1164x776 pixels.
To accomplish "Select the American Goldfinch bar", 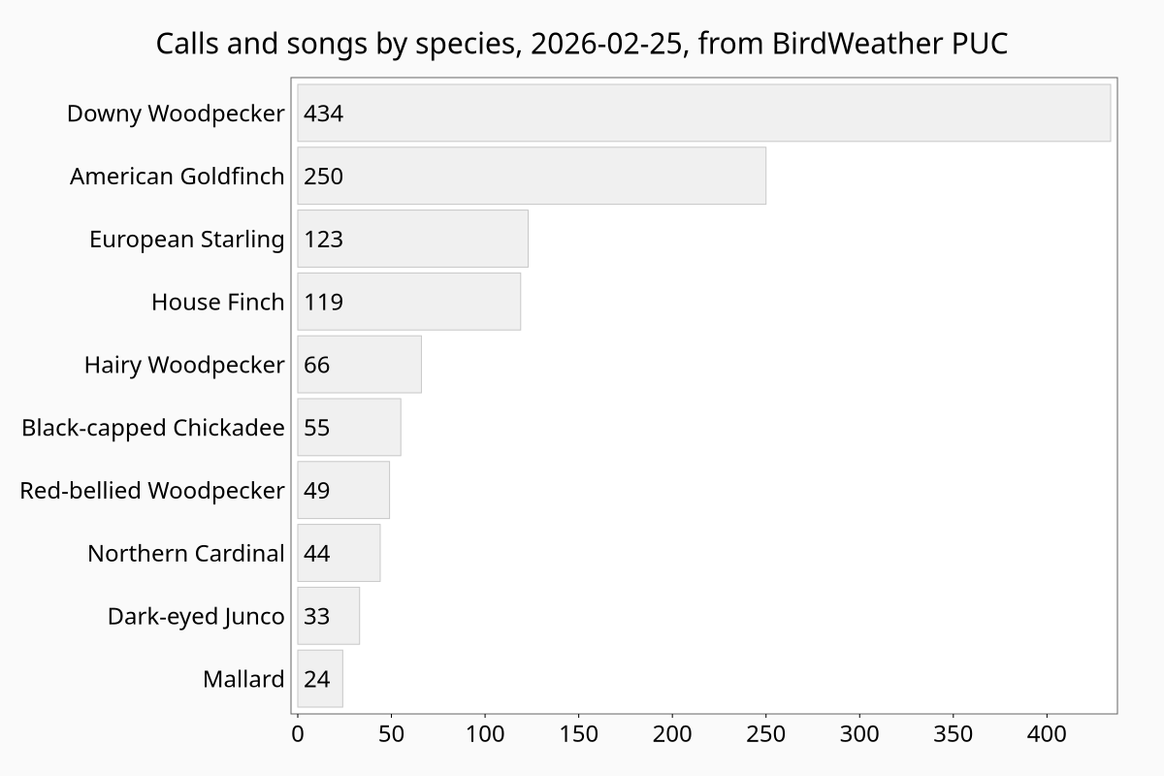I will click(532, 176).
